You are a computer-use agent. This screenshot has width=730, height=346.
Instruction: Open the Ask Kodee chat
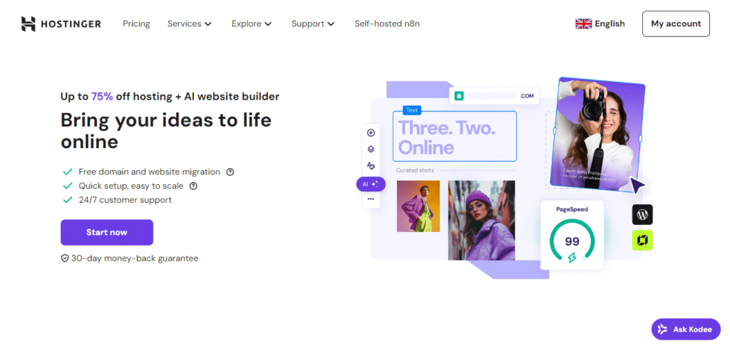(x=686, y=329)
